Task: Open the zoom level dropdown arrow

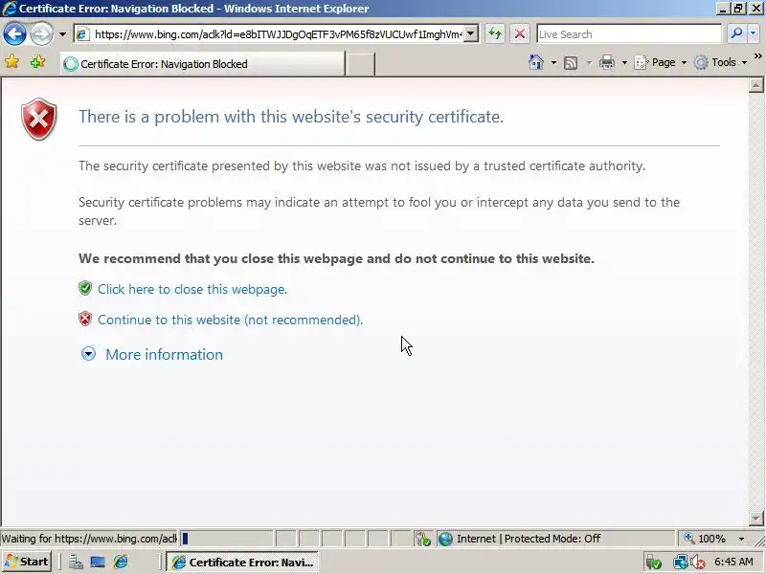Action: pos(741,539)
